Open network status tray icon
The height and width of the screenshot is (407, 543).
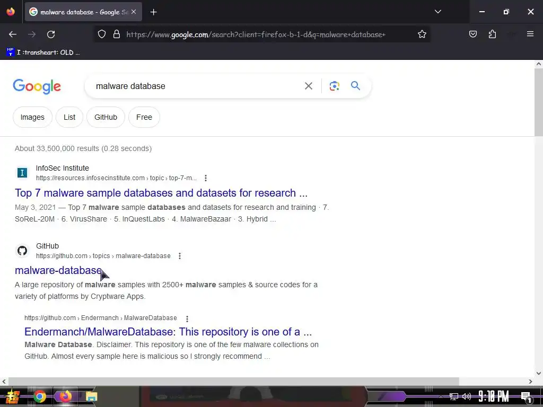(x=454, y=396)
